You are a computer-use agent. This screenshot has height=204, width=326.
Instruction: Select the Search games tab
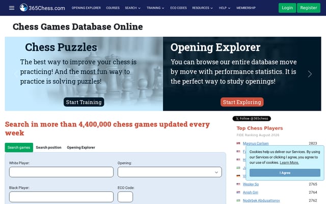click(x=19, y=147)
